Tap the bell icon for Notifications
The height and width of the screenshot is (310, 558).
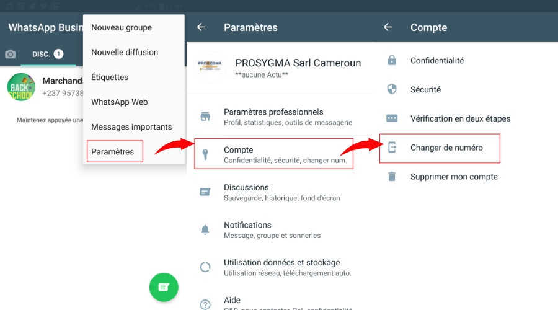click(x=205, y=229)
